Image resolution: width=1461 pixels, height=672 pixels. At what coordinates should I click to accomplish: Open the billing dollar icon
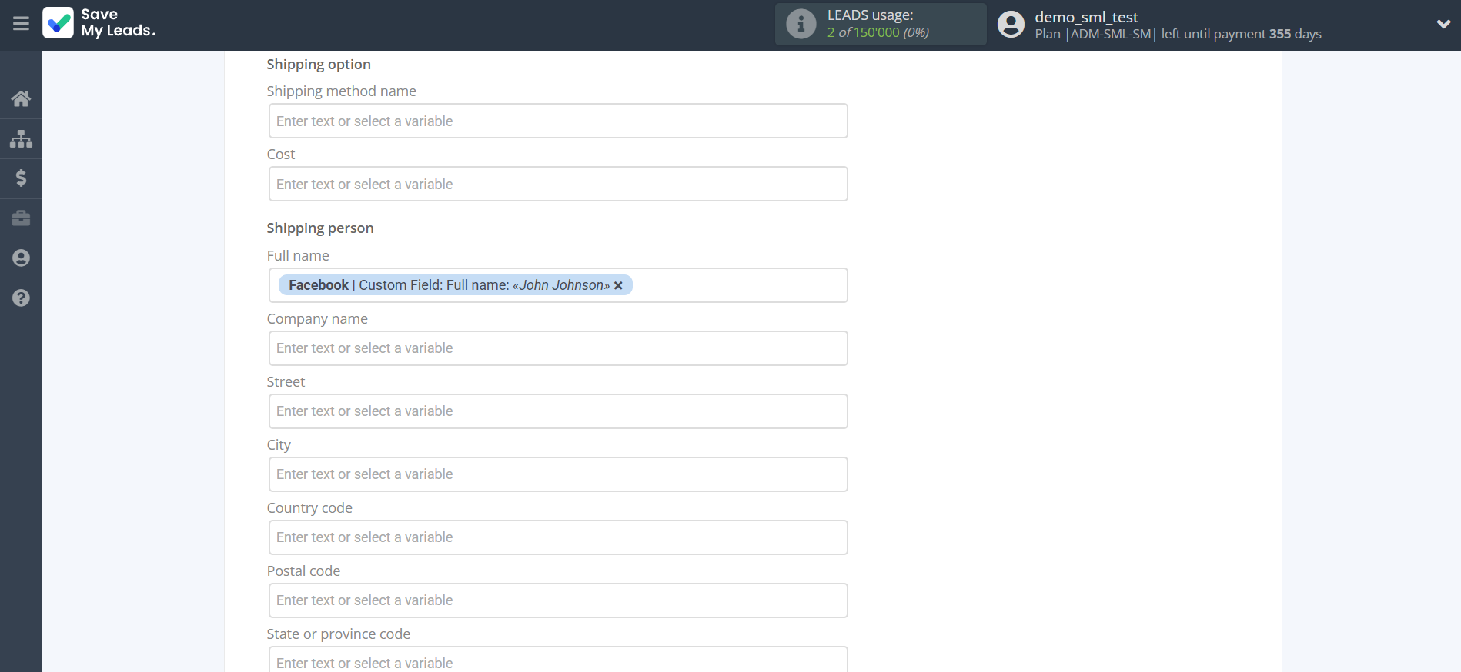point(21,178)
